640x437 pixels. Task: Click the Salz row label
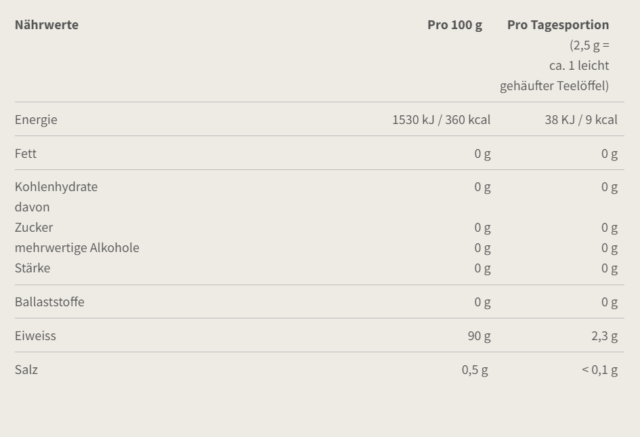point(26,370)
